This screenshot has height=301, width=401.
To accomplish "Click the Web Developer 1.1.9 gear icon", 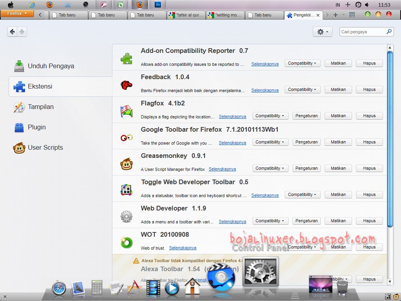I will point(126,216).
